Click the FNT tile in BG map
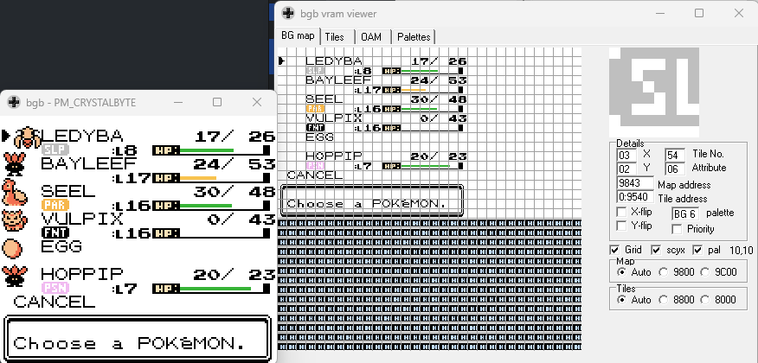Screen dimensions: 758x363 coord(315,127)
